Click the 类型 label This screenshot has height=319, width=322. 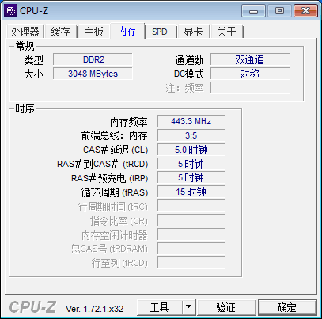tap(33, 60)
